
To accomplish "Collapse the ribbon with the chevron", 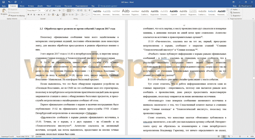I will (x=253, y=19).
